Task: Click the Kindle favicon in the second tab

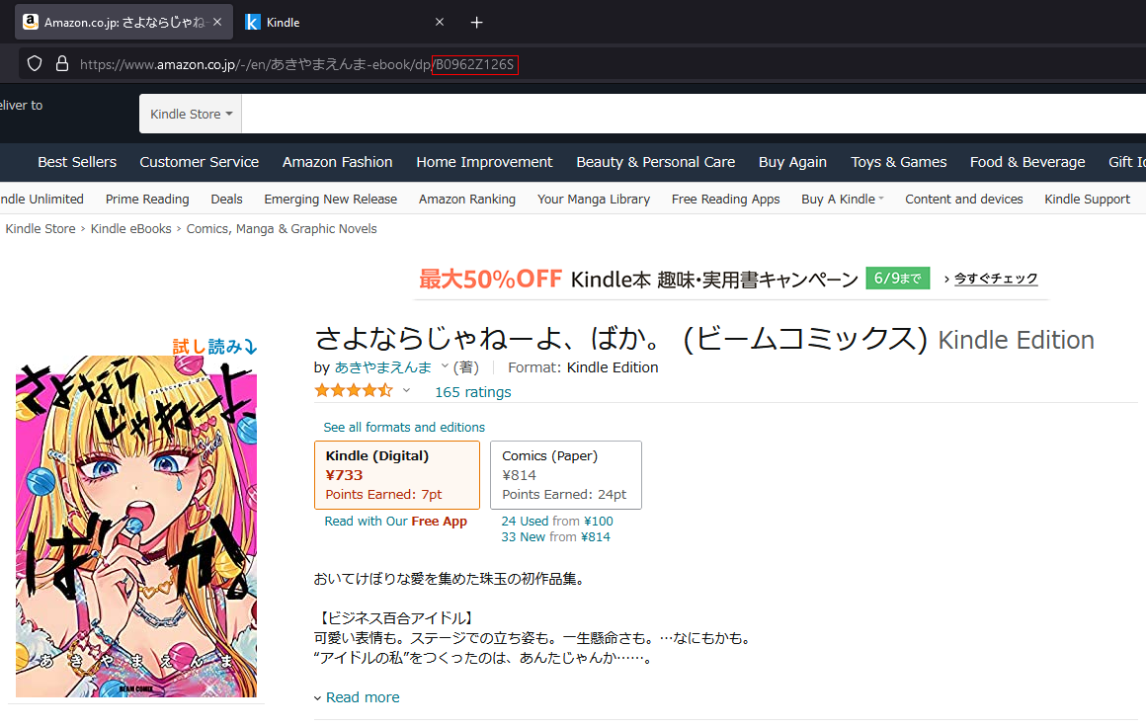Action: click(252, 22)
